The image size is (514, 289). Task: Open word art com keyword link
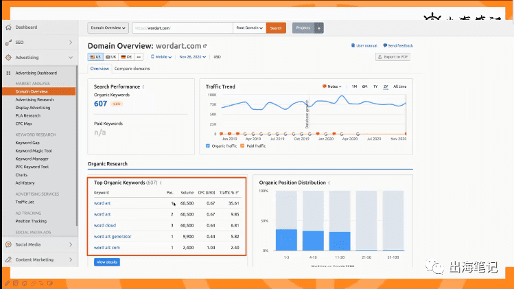tap(107, 248)
